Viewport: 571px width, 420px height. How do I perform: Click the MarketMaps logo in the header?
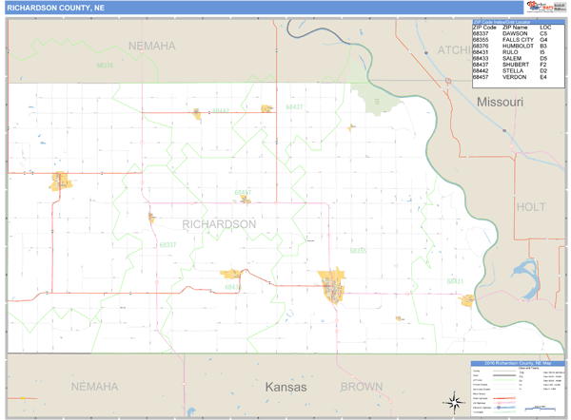[x=546, y=8]
